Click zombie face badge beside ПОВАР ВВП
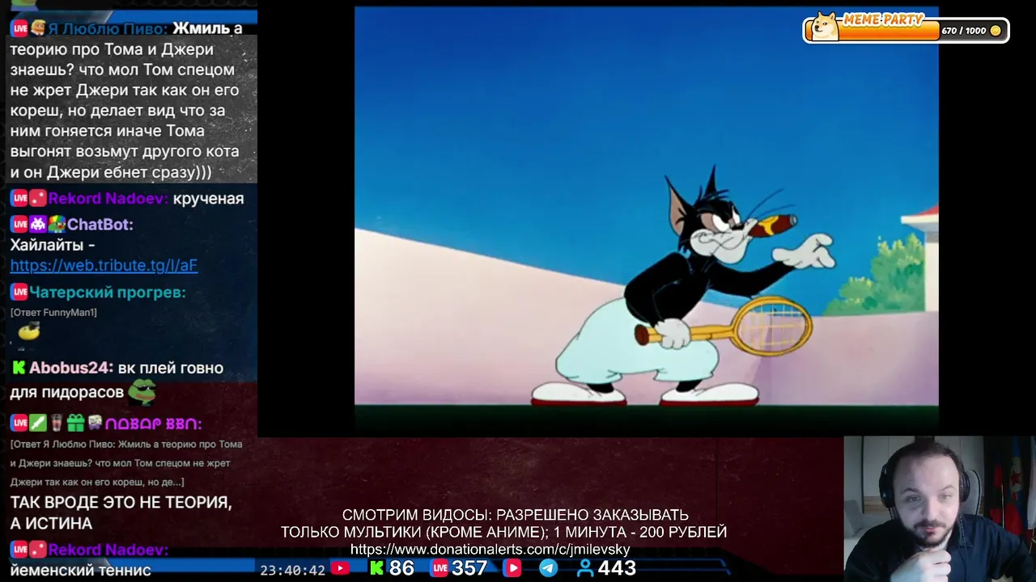Screen dimensions: 1036x582 point(94,423)
